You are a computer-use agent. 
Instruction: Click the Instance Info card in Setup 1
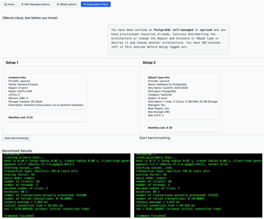(x=46, y=91)
